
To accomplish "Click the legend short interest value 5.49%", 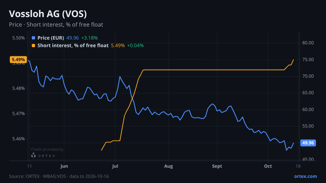I will (118, 46).
